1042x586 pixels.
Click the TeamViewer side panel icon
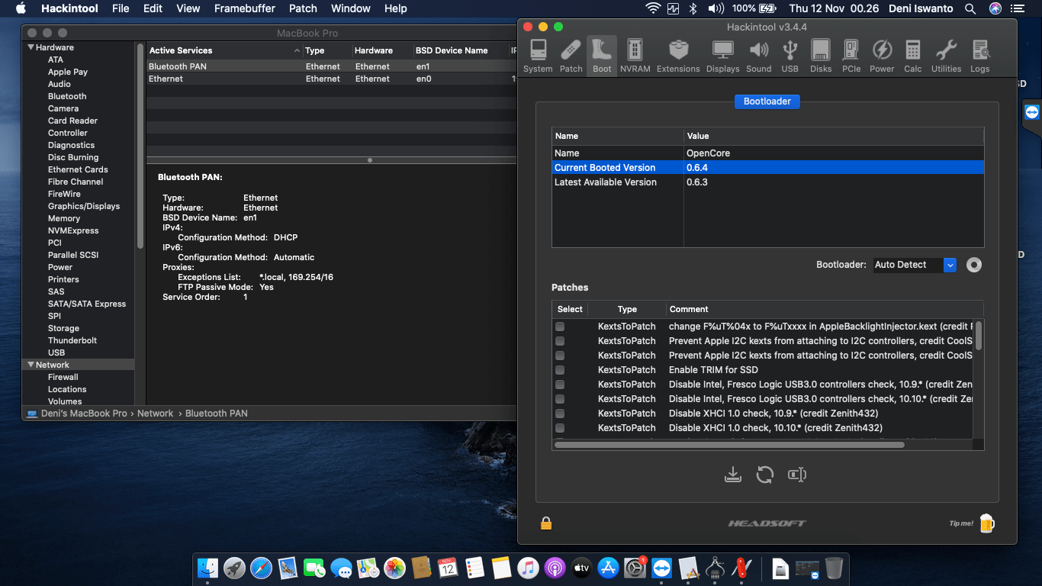1032,112
